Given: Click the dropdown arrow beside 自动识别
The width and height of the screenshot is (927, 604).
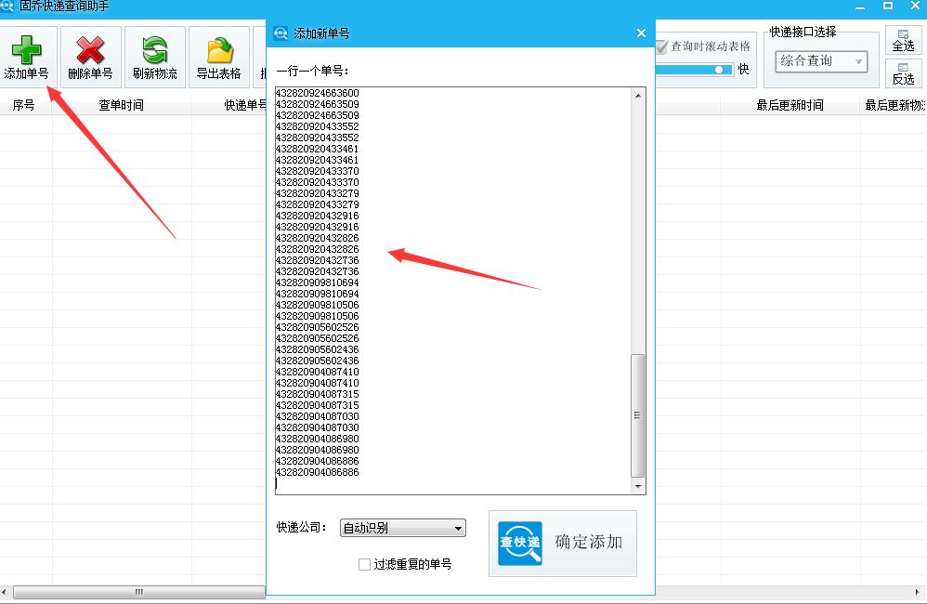Looking at the screenshot, I should coord(459,527).
